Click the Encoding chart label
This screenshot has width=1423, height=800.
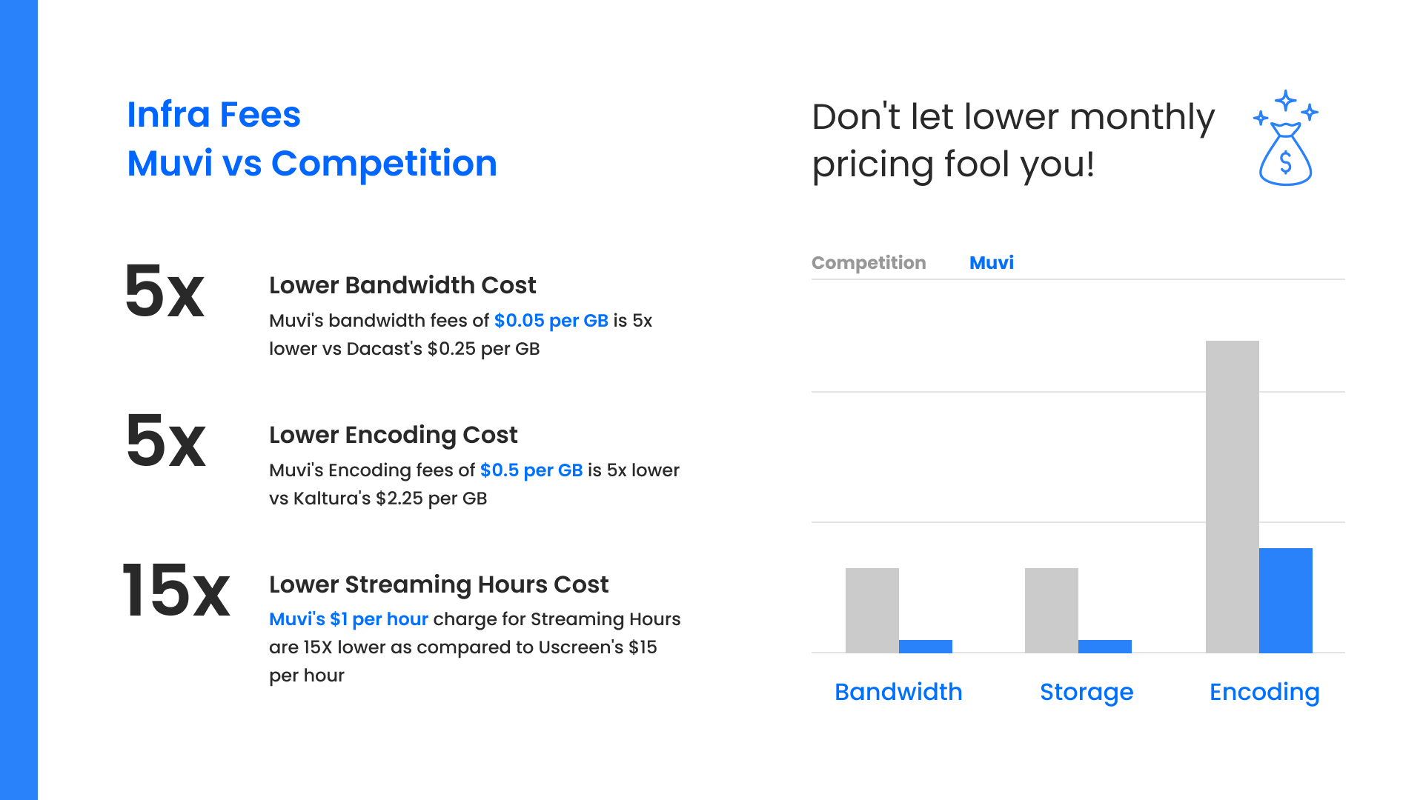(x=1264, y=692)
